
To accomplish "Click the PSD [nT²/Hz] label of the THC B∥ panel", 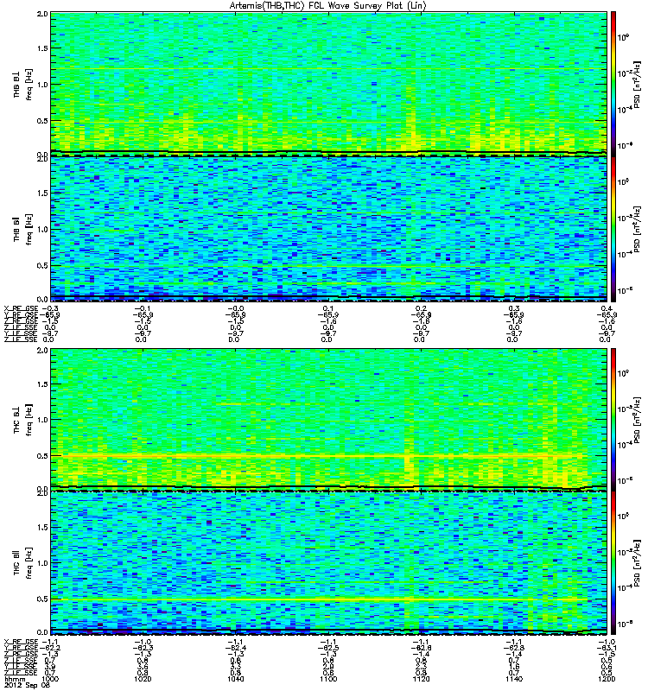I will 637,563.
